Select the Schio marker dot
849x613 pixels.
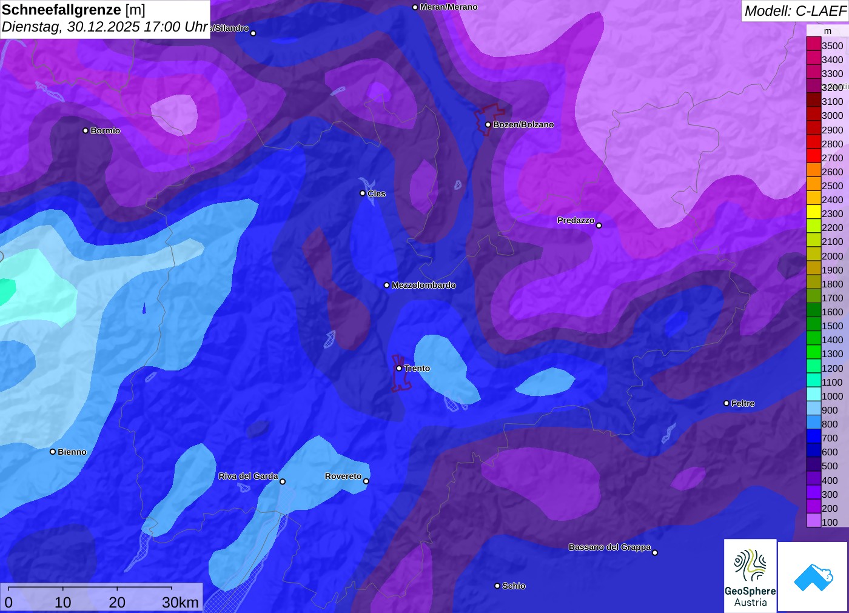[x=497, y=586]
